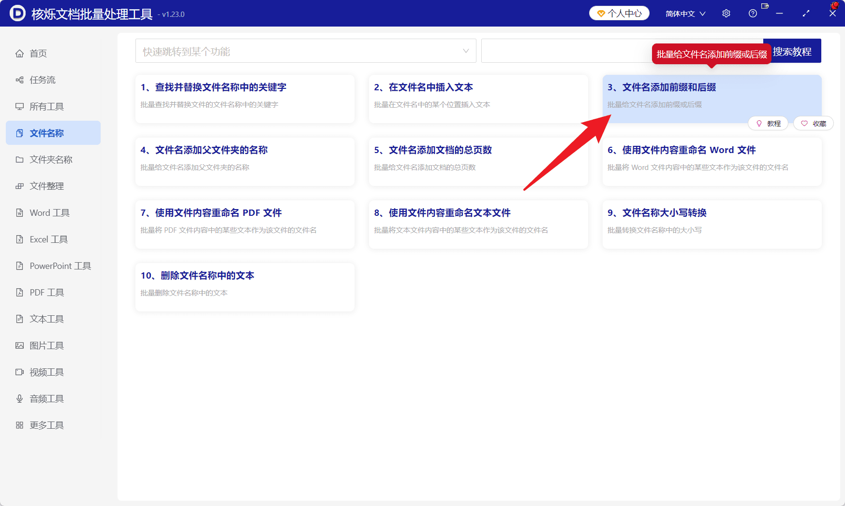Click the grid icon beside 更多工具
845x506 pixels.
click(x=19, y=425)
